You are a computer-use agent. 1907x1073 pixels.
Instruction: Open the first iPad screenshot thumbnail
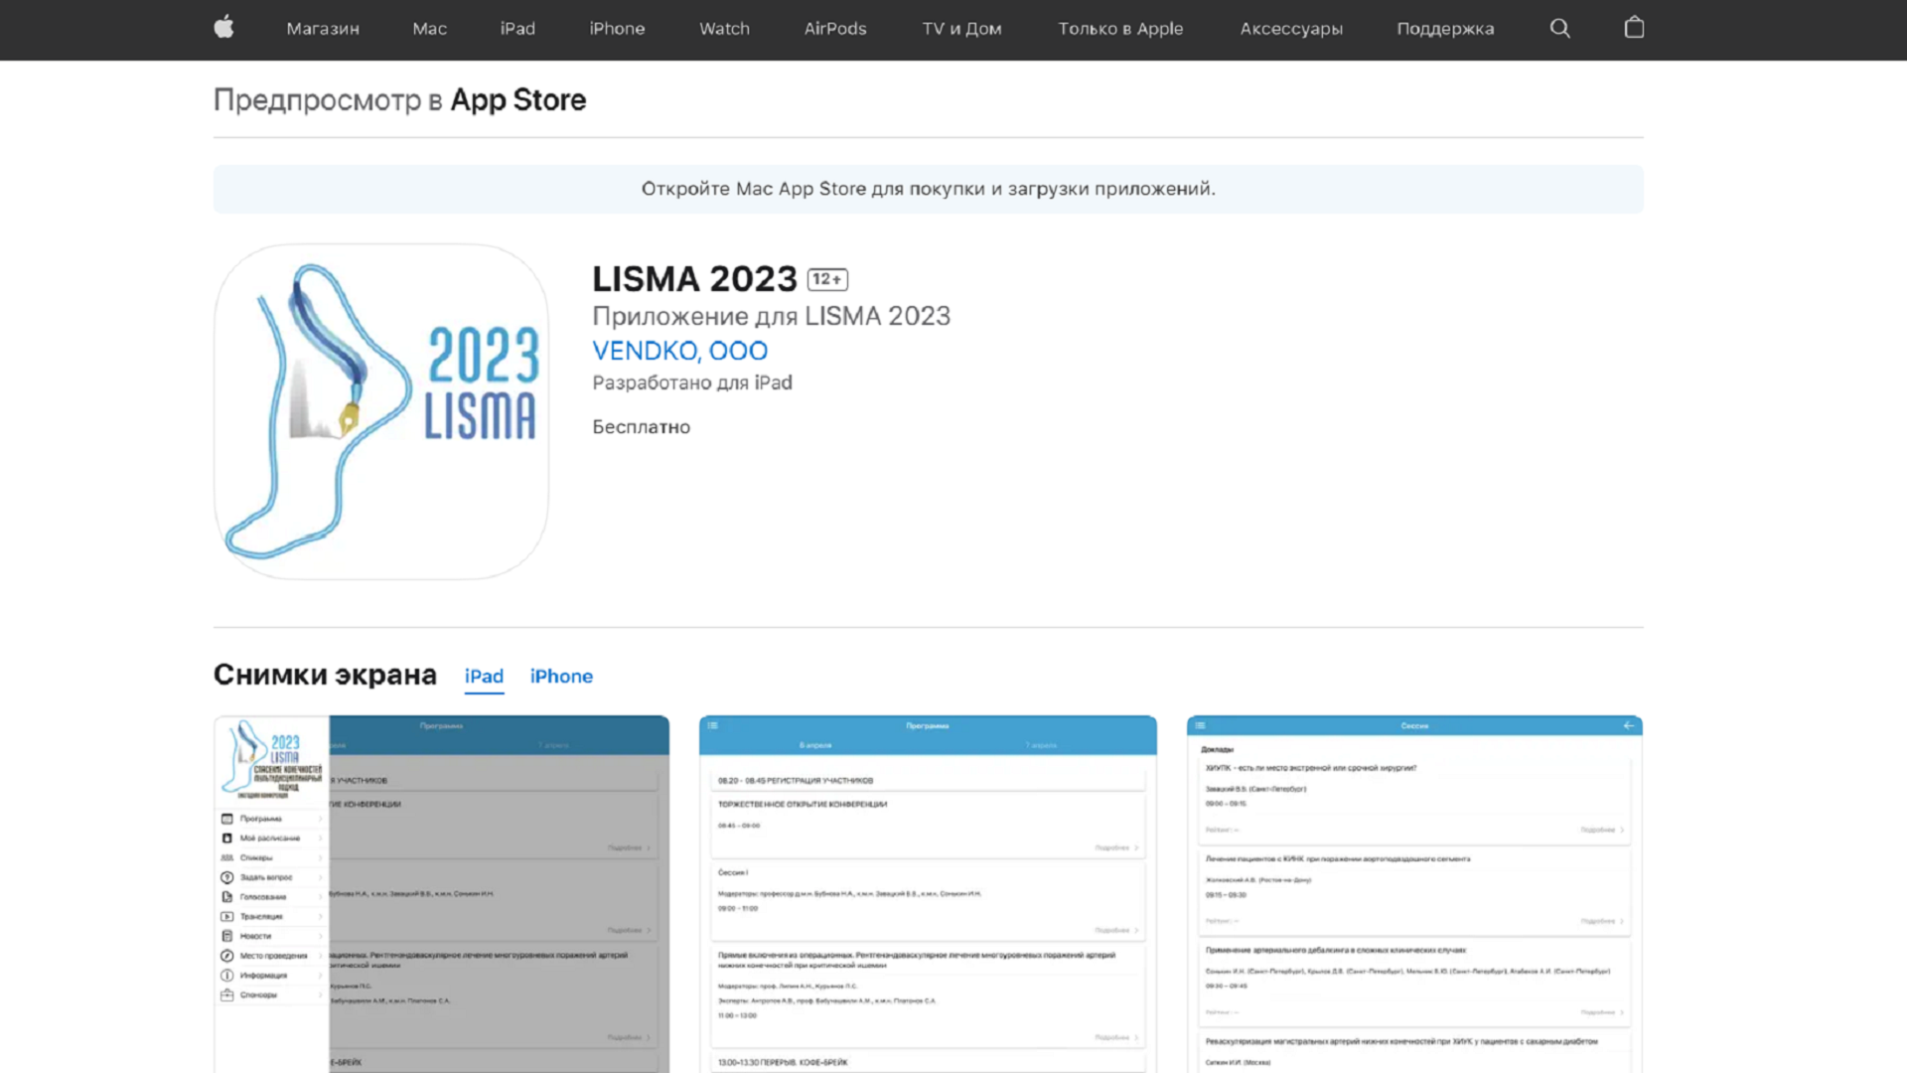tap(441, 894)
